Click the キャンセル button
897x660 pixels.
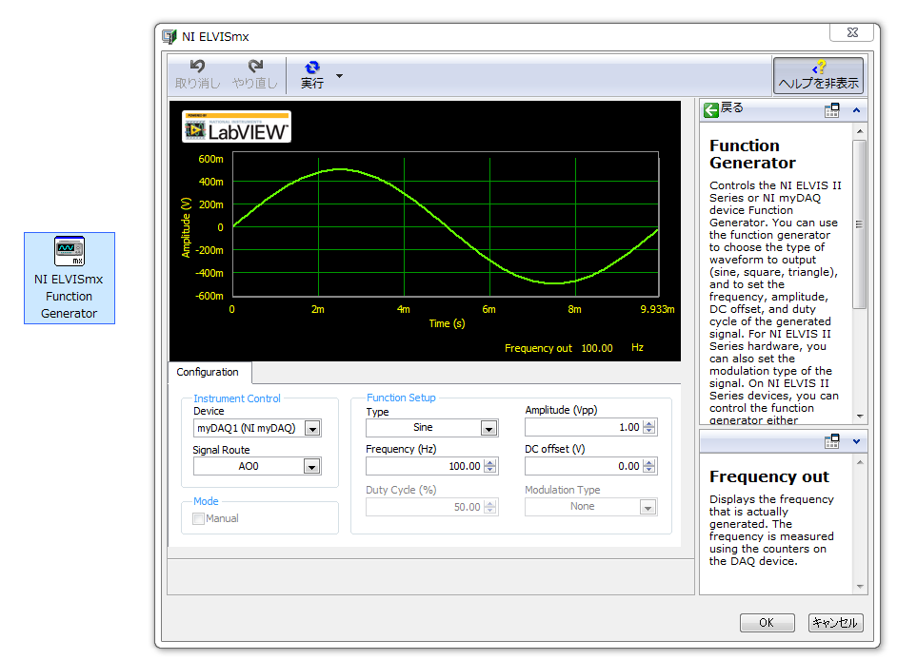pos(835,622)
